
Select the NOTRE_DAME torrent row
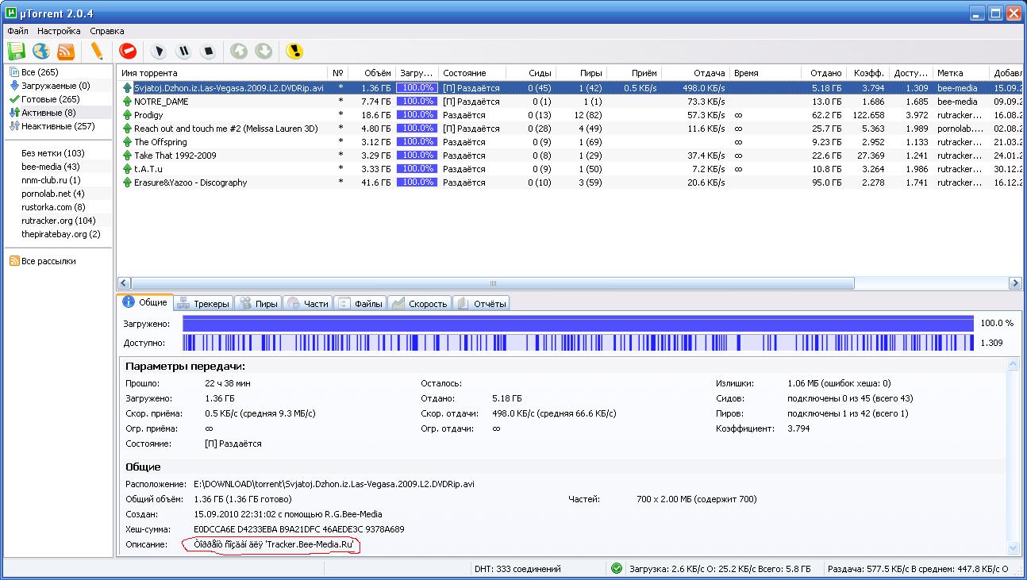point(570,102)
